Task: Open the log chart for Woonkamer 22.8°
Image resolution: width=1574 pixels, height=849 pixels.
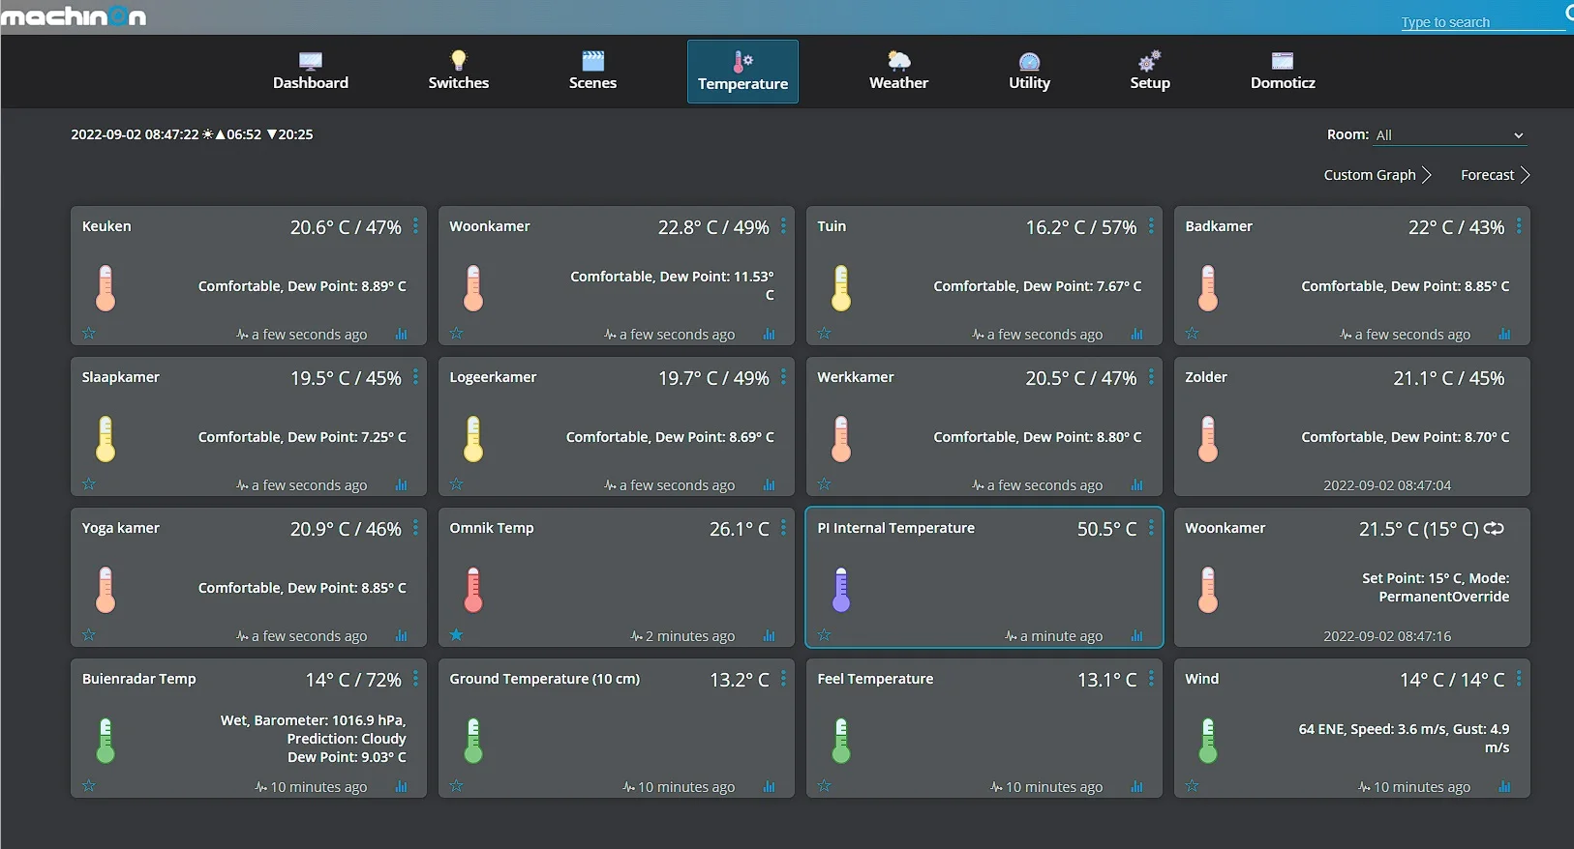Action: pyautogui.click(x=770, y=335)
